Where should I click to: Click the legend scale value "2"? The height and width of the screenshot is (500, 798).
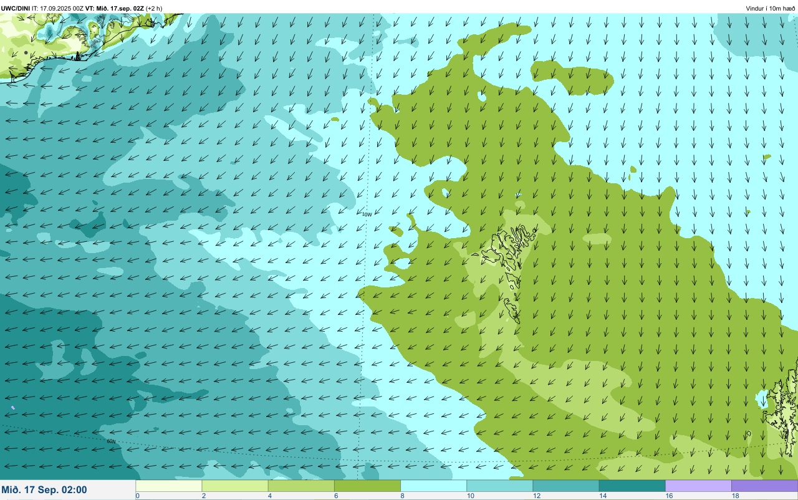coord(203,496)
